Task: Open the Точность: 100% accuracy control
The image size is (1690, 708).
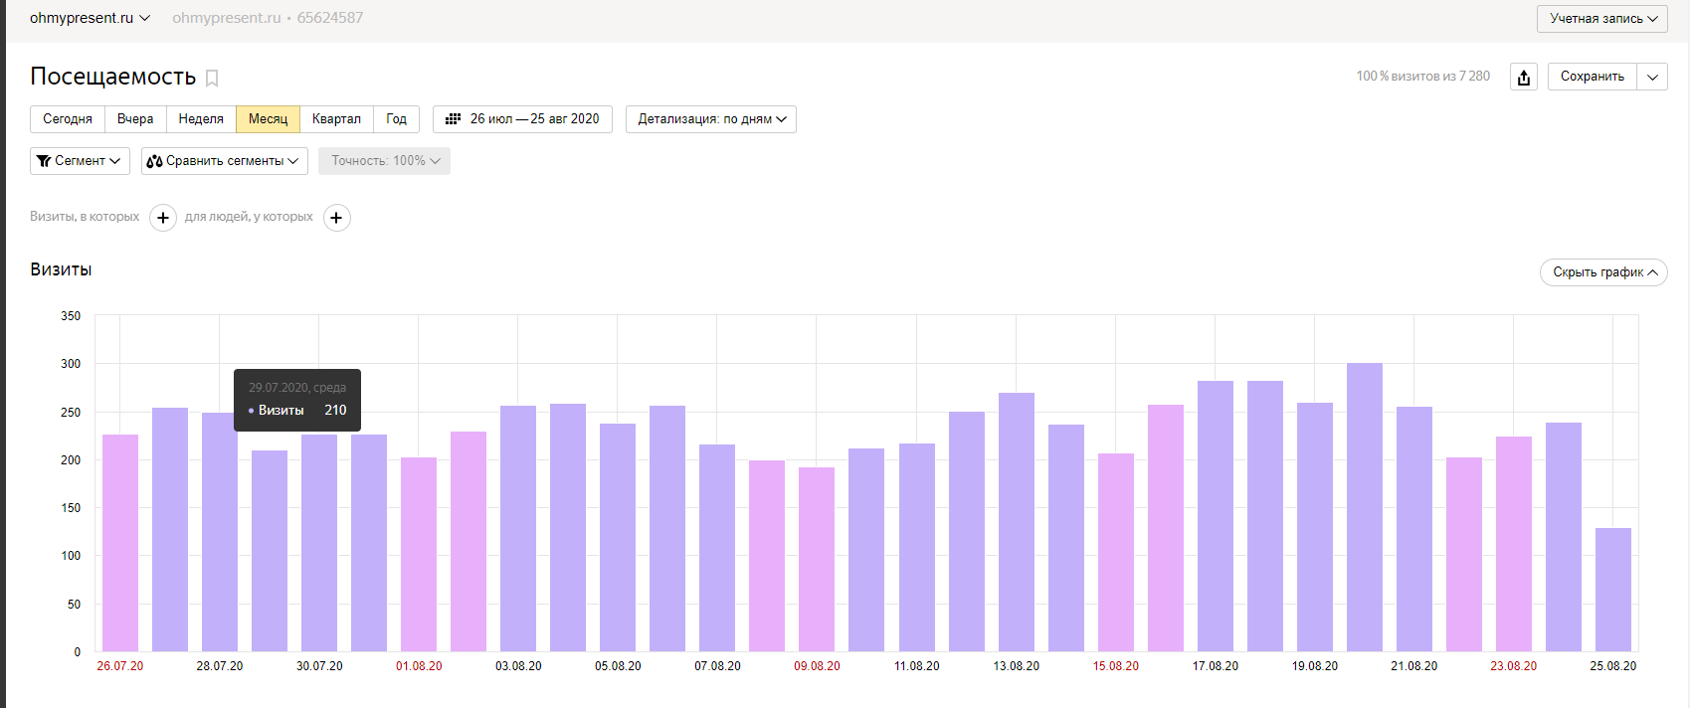Action: point(384,161)
